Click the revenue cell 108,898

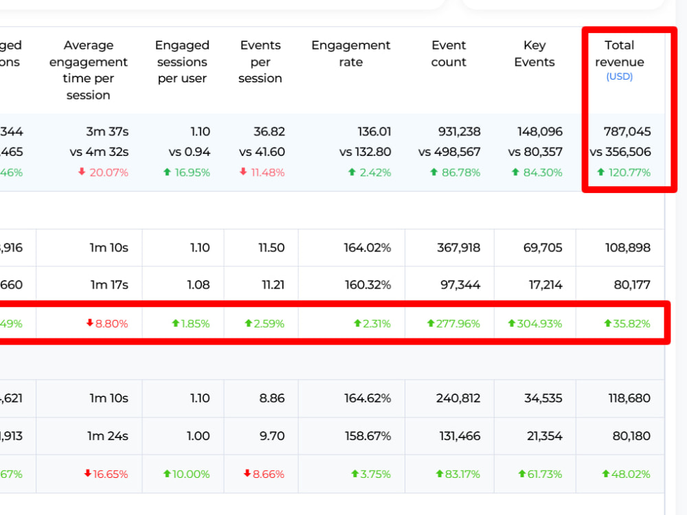pyautogui.click(x=628, y=248)
